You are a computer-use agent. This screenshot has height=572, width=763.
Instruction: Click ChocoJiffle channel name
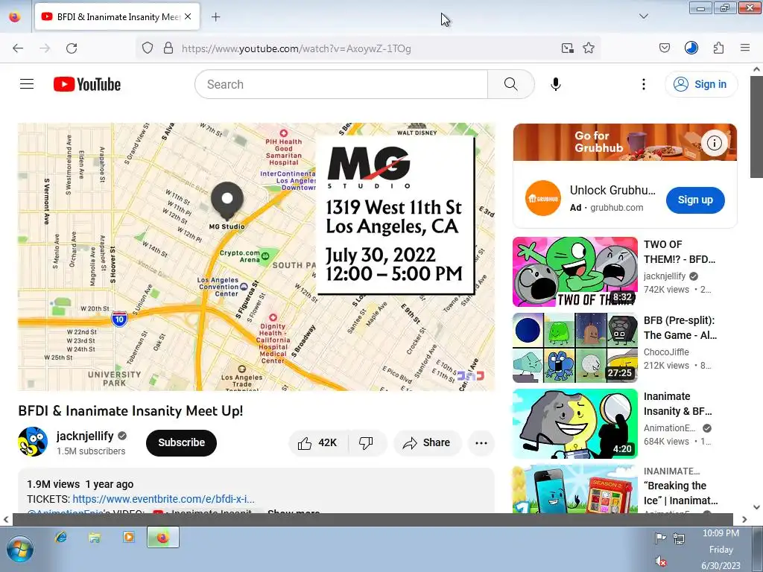pyautogui.click(x=666, y=352)
